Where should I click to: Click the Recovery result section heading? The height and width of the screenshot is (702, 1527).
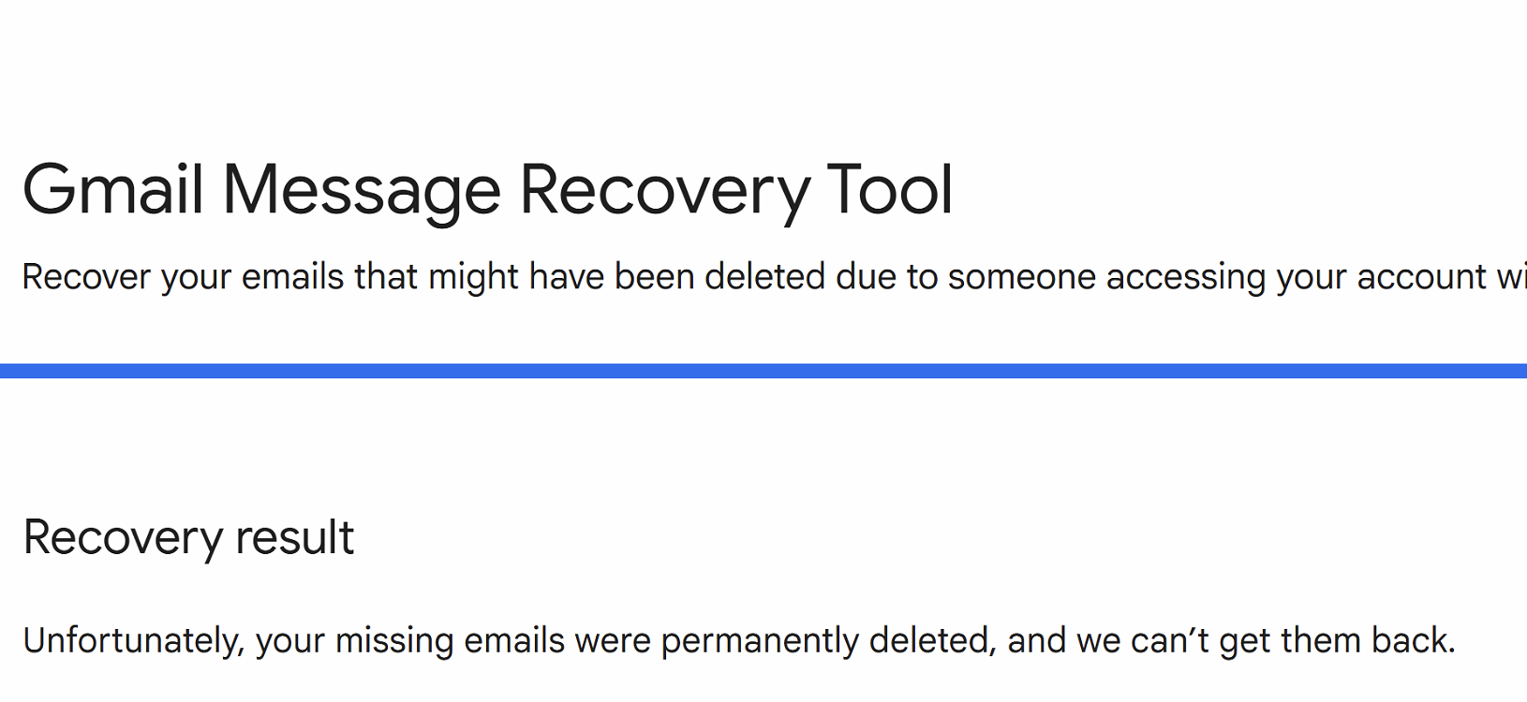coord(188,537)
